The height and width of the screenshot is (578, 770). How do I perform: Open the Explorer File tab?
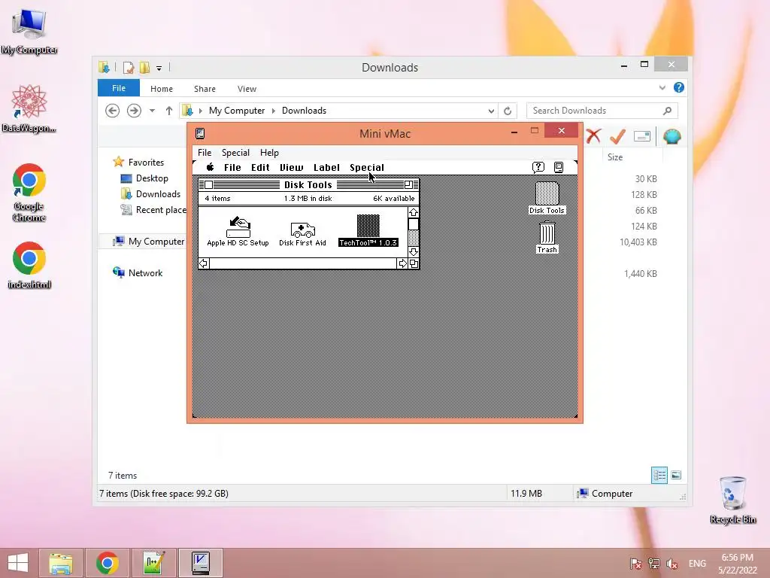[119, 88]
